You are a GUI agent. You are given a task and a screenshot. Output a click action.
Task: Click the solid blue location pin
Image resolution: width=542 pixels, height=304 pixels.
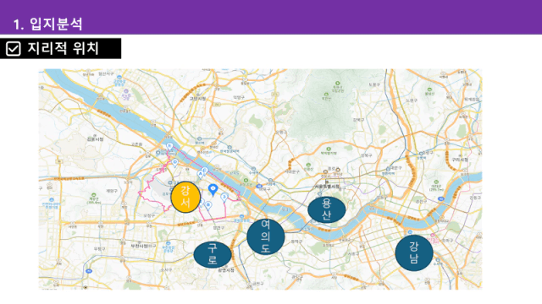(213, 189)
